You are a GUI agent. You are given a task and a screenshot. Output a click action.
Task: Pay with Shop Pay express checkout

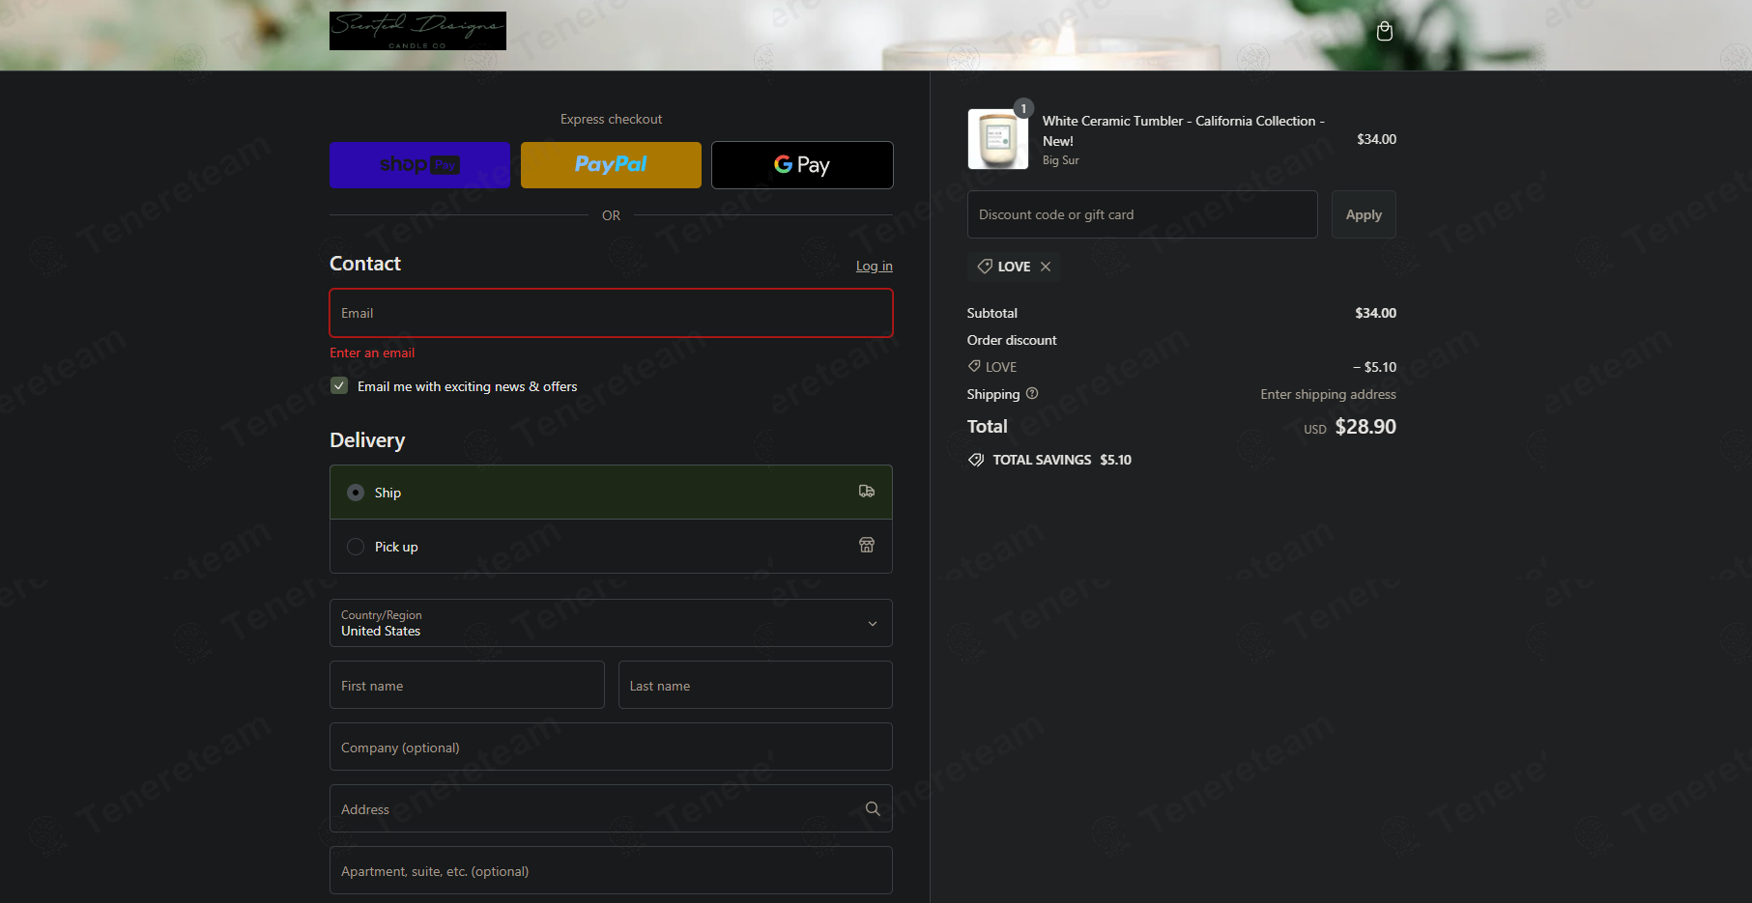pos(419,165)
